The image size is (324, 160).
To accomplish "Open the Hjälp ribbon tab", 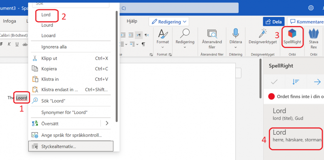I will click(x=132, y=21).
